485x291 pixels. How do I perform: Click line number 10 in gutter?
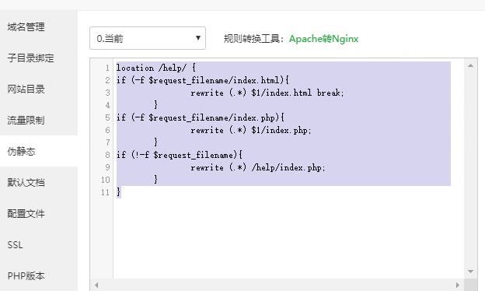pos(106,180)
